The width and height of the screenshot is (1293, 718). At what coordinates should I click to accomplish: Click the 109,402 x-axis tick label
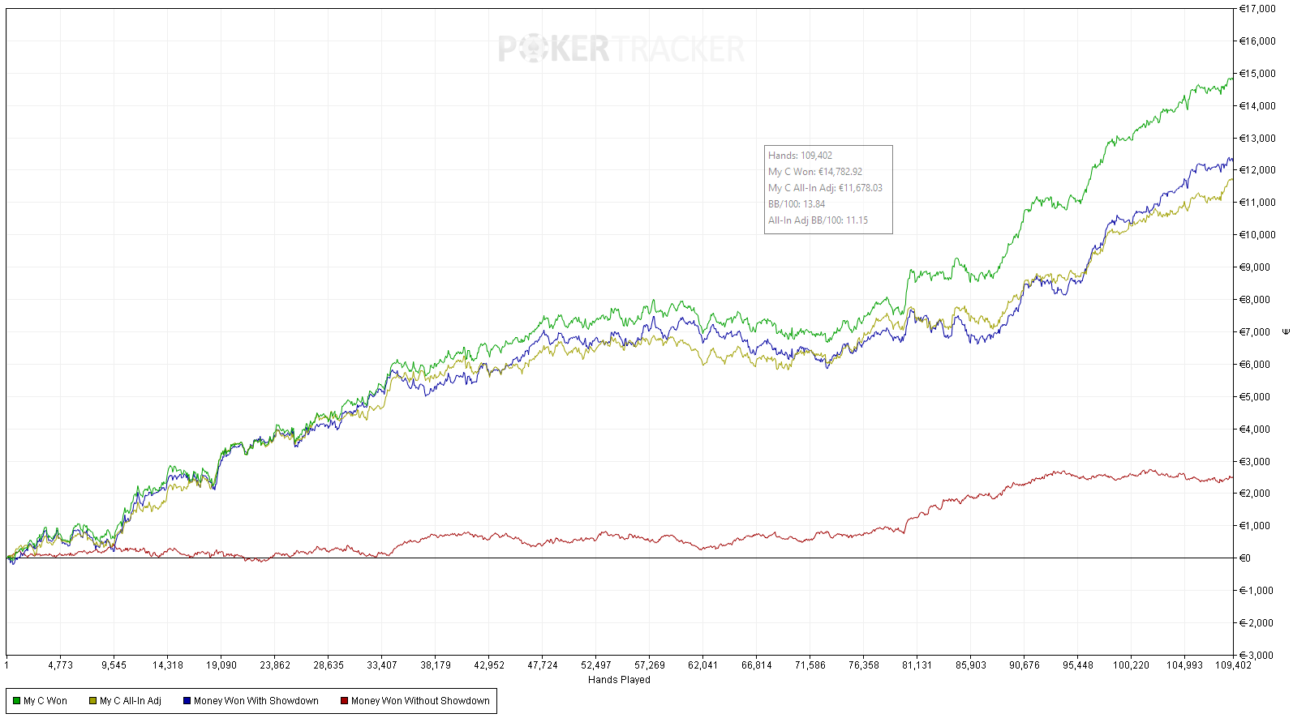tap(1233, 665)
